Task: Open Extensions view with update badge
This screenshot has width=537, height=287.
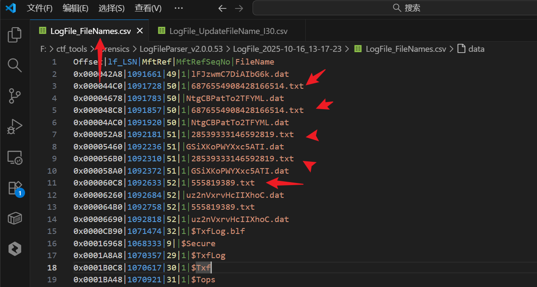Action: pos(15,188)
